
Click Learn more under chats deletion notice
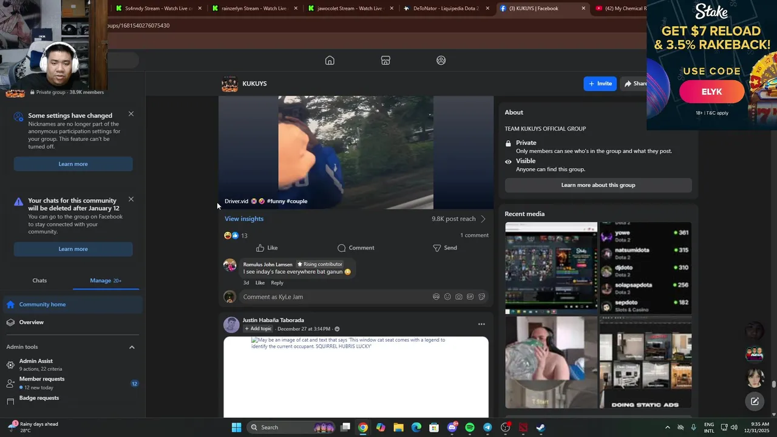click(73, 249)
